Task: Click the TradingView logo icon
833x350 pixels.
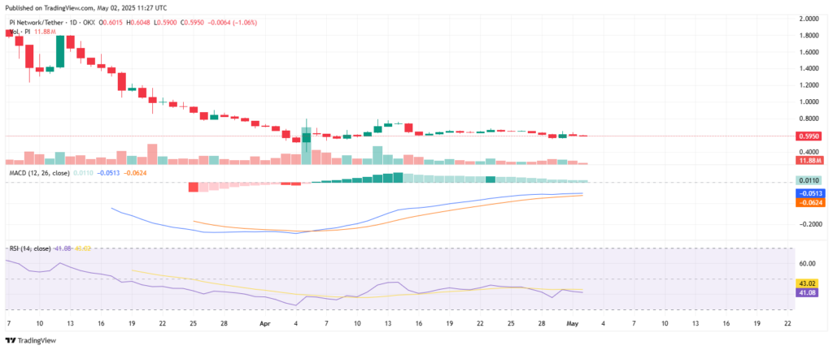Action: (x=10, y=341)
